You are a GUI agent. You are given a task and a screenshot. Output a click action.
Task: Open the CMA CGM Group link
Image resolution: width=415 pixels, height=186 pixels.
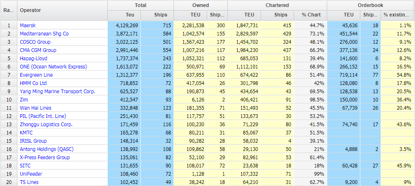coord(38,50)
